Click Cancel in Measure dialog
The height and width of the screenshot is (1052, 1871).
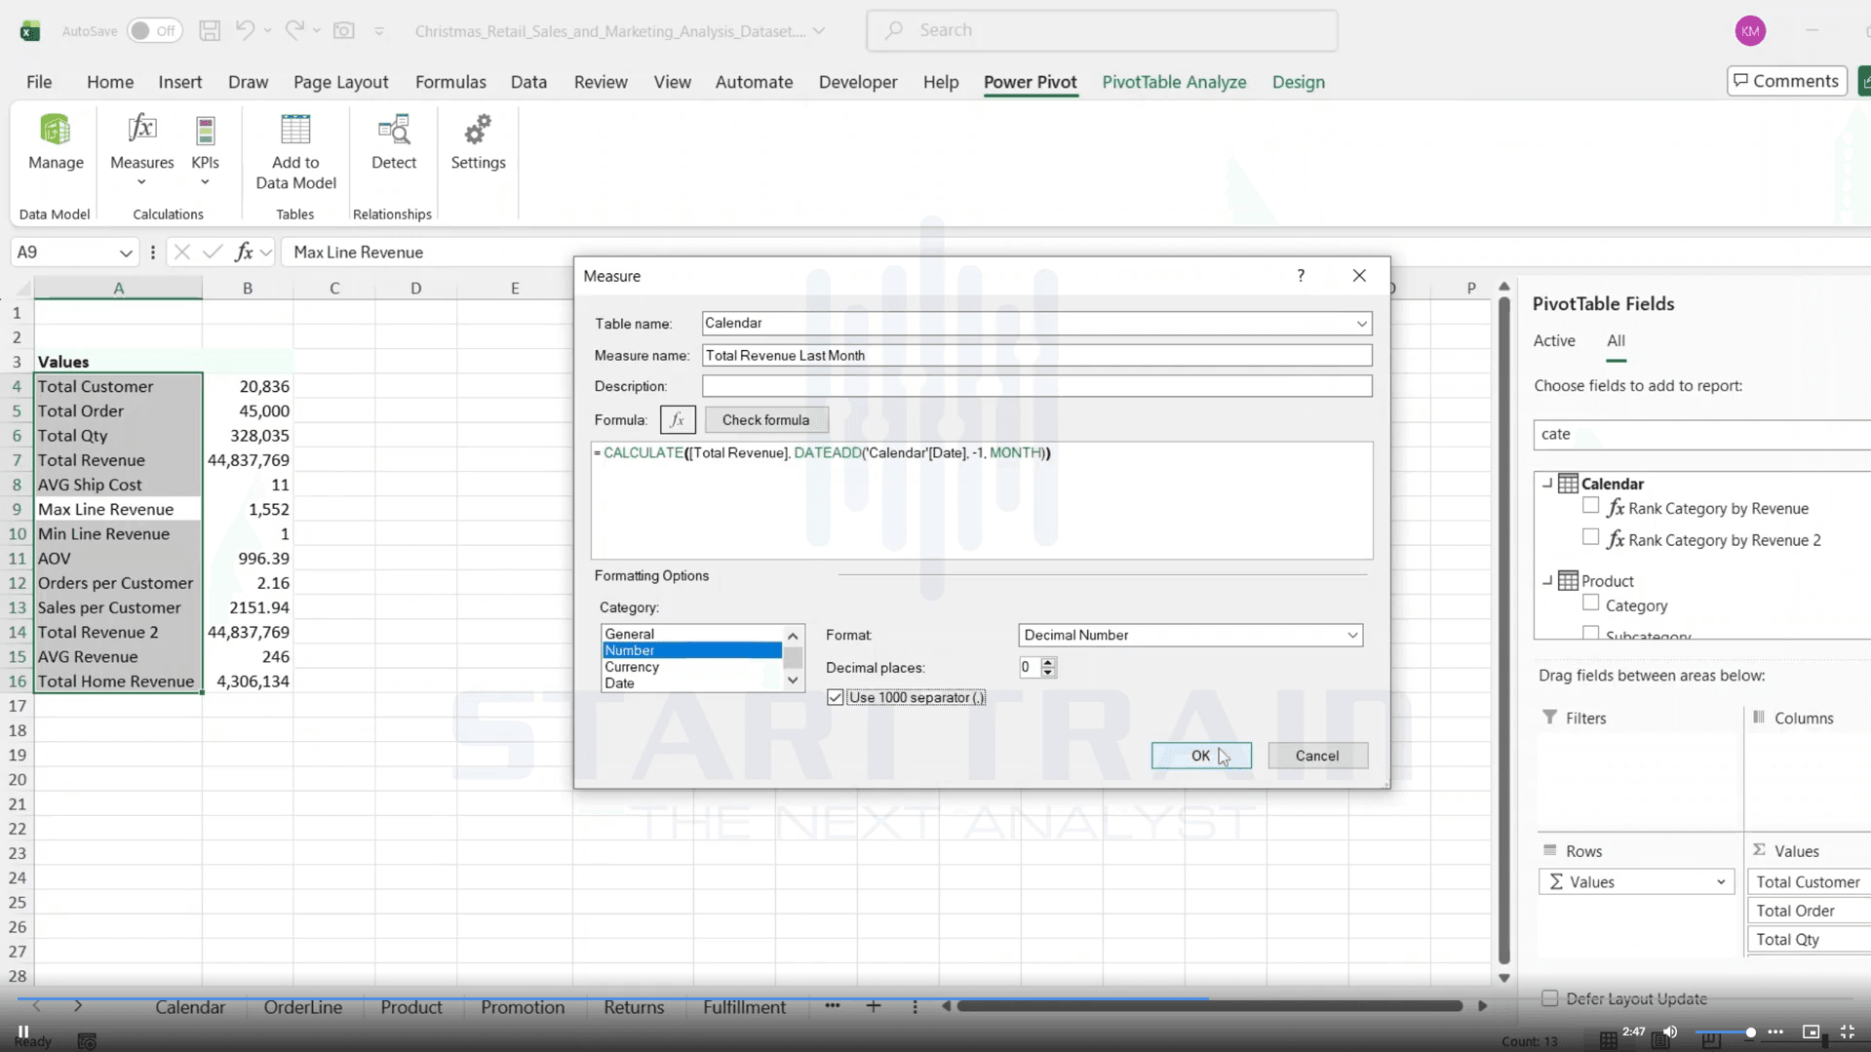[1317, 756]
